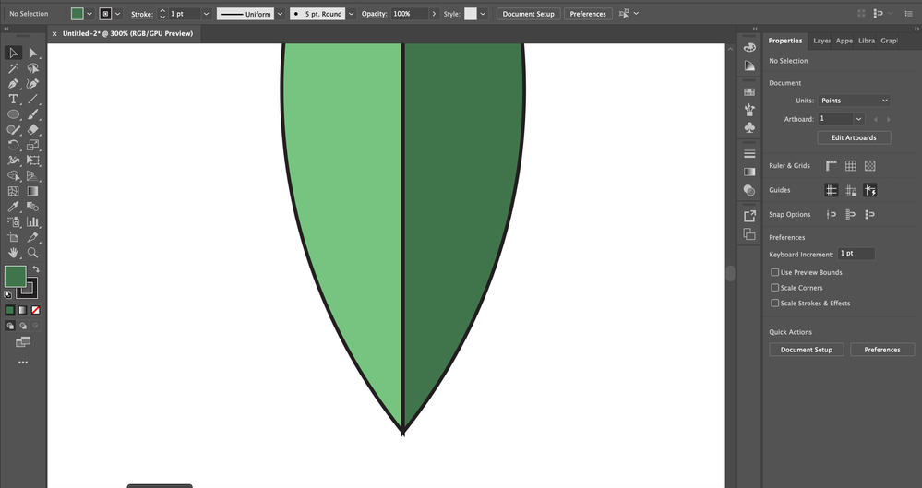Open the Symbols panel (club icon)
The height and width of the screenshot is (488, 922).
point(749,127)
